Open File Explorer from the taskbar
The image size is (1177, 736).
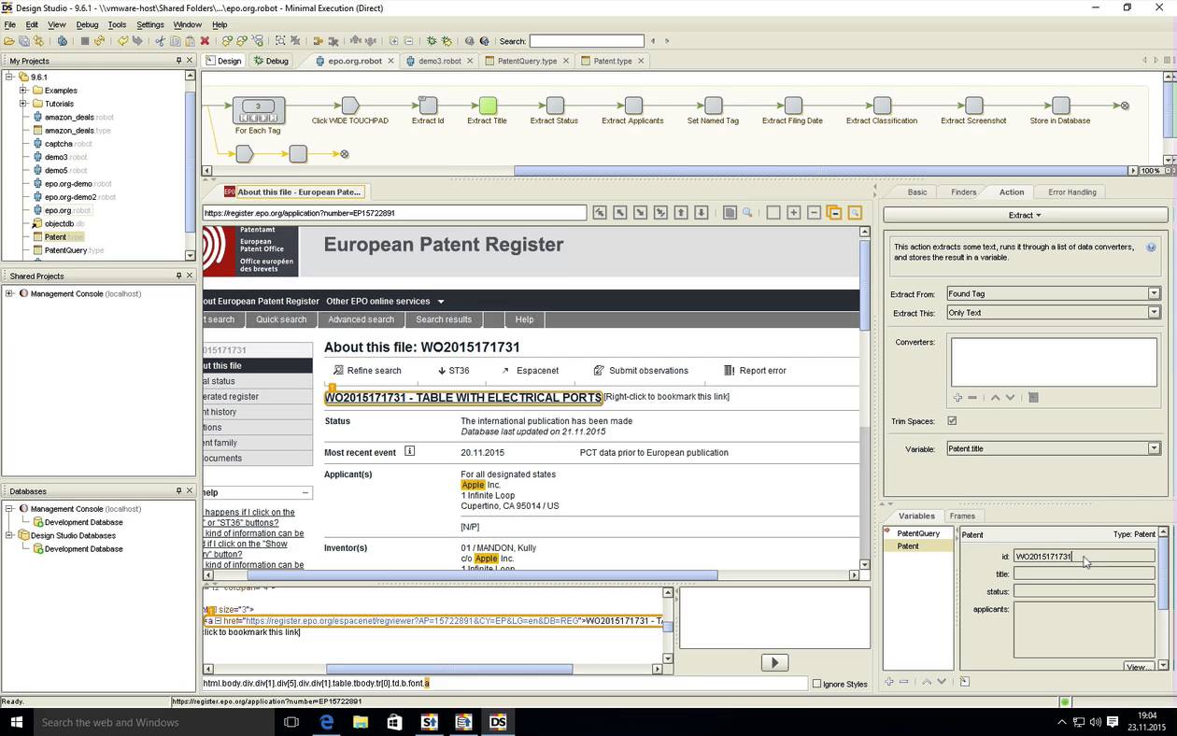361,722
